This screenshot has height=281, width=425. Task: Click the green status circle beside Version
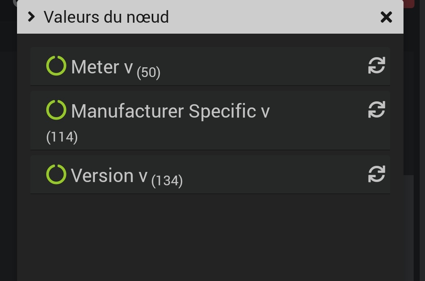pos(56,175)
